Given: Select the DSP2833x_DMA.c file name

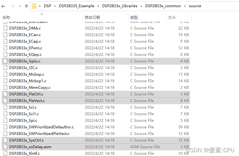Looking at the screenshot, I should pos(25,28).
